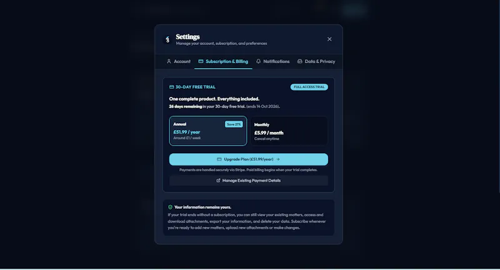Click the '26 days remaining' text
This screenshot has height=270, width=500.
coord(186,106)
